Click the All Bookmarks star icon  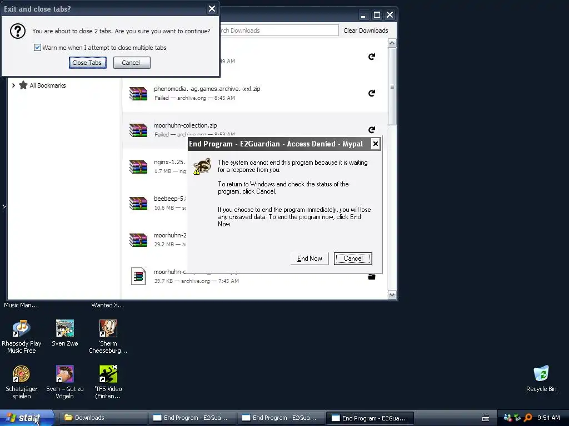pyautogui.click(x=23, y=85)
